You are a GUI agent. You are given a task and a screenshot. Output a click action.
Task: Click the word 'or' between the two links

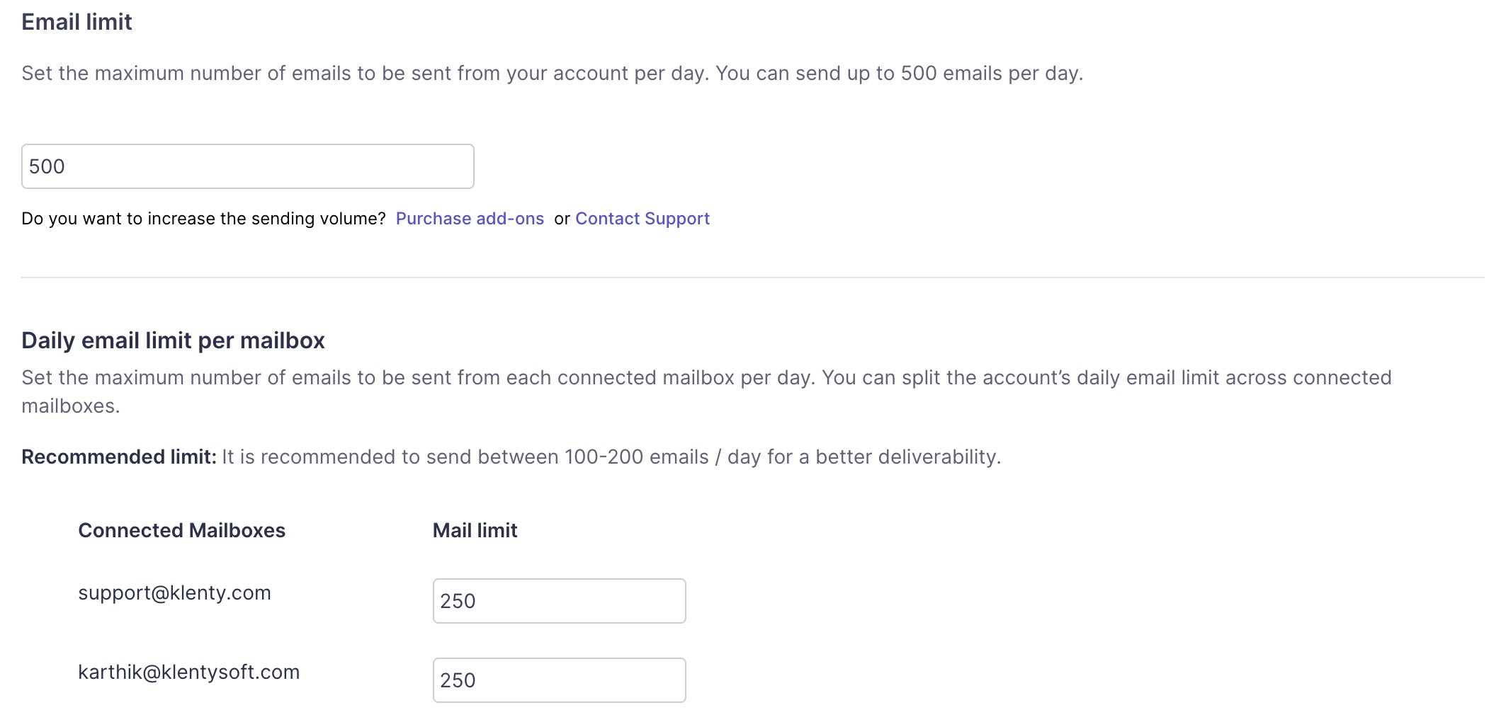(562, 219)
